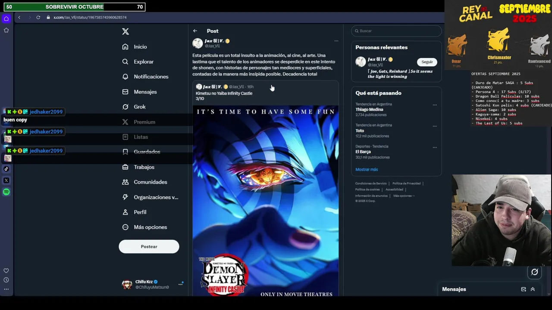Open Explorar in X sidebar
This screenshot has height=310, width=552.
(138, 62)
